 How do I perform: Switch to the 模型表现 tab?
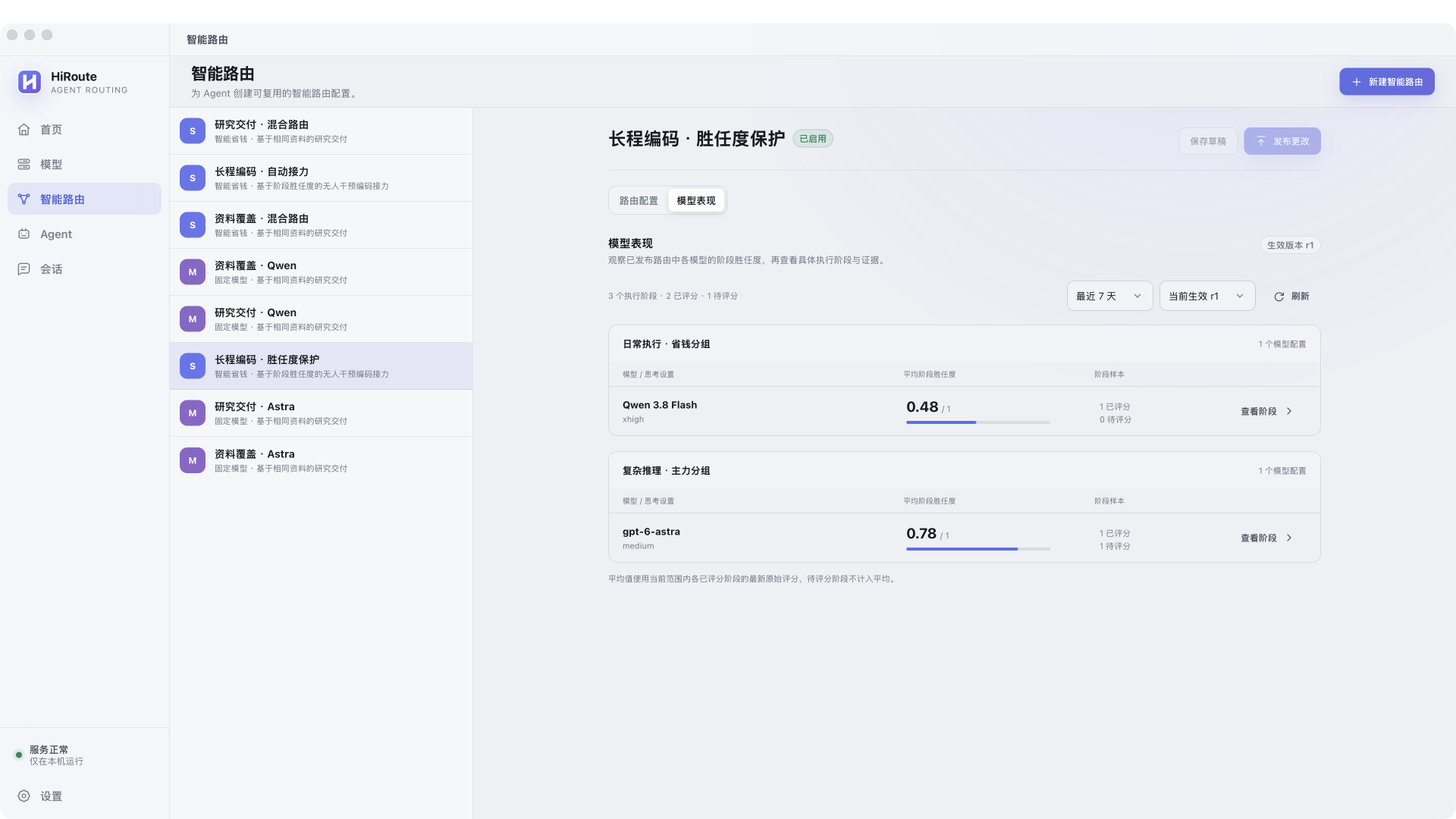[696, 201]
